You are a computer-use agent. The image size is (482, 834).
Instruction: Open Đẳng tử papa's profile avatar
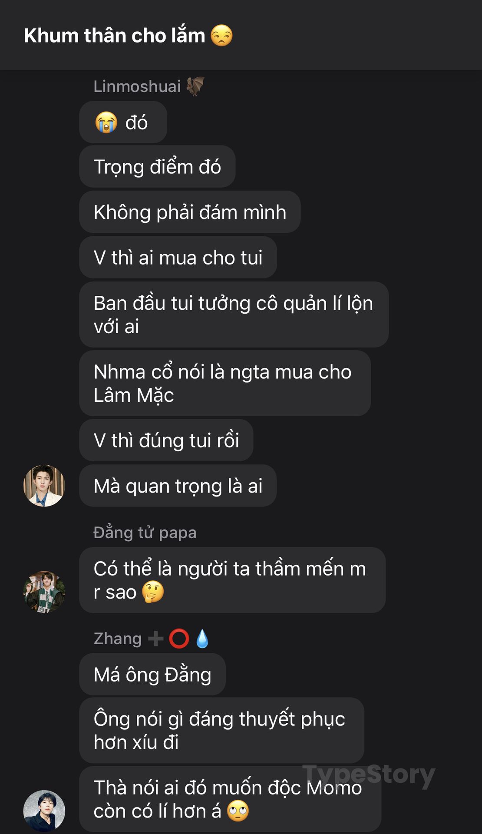coord(44,592)
